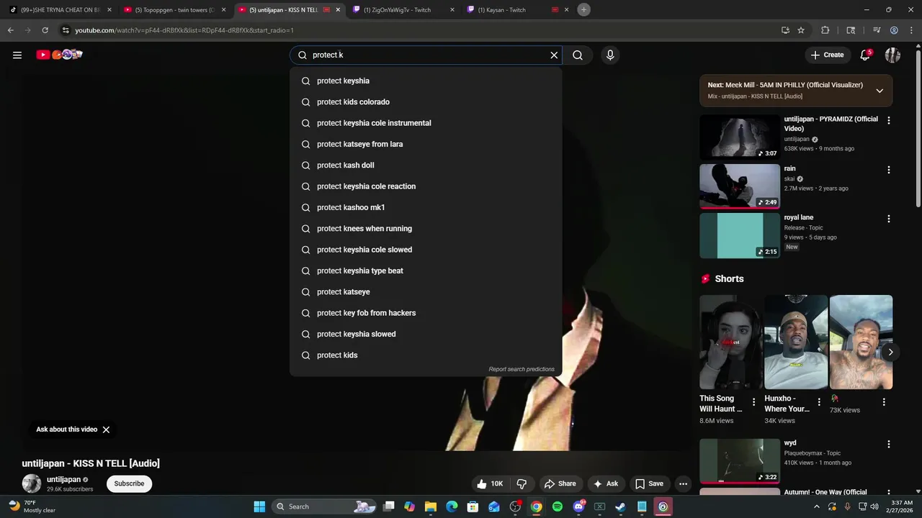The image size is (922, 518).
Task: Open the "rain" video thumbnail
Action: 740,186
